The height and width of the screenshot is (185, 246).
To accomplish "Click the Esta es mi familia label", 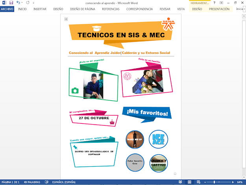I will (x=150, y=60).
